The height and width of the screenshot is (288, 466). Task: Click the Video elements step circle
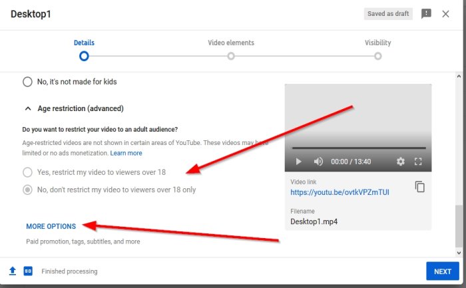pyautogui.click(x=231, y=56)
